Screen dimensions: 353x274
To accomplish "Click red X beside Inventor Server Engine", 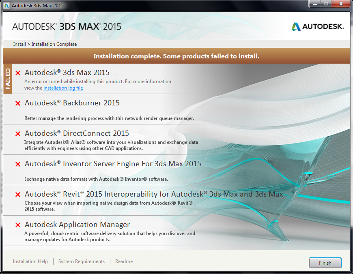I will pos(18,164).
